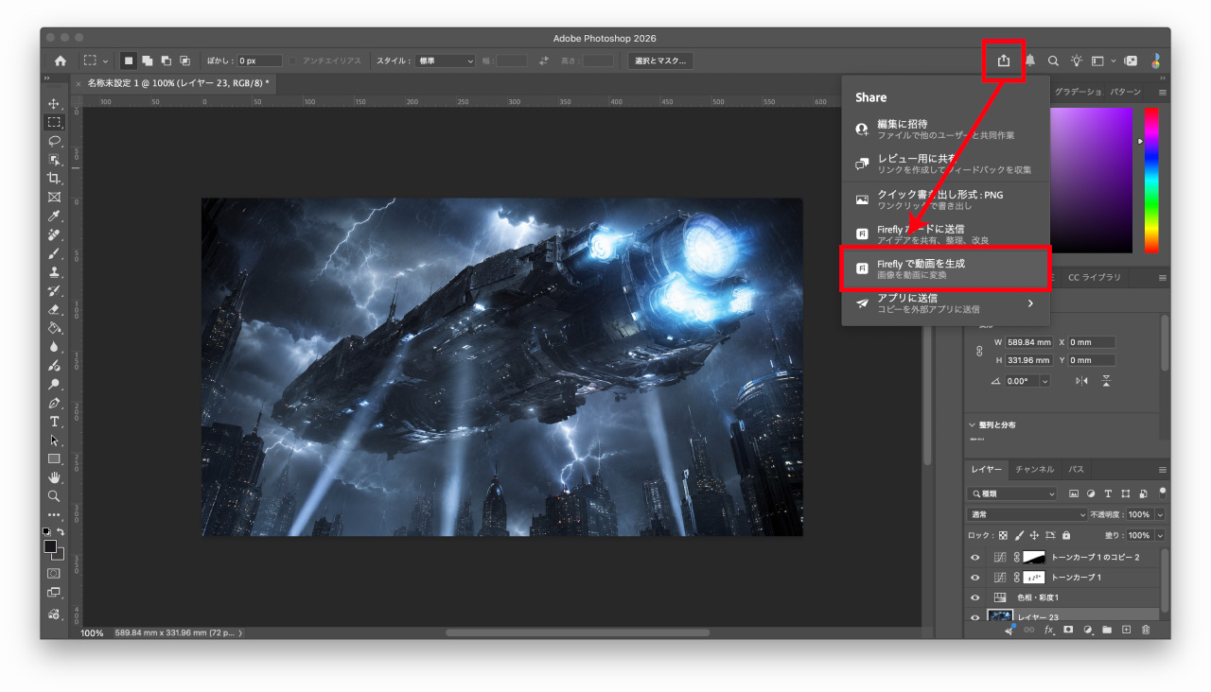Select the Clone Stamp tool

[54, 271]
